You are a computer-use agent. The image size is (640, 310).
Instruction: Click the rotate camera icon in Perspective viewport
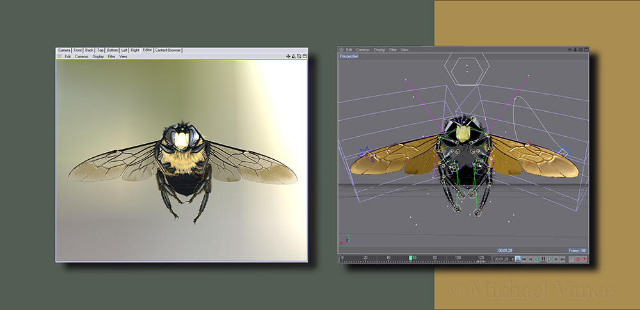pos(580,49)
